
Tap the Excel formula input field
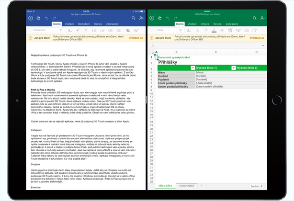coord(208,45)
